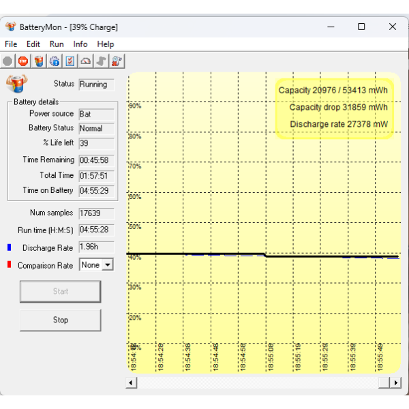Click the Run time field 04:55:28

pyautogui.click(x=97, y=230)
